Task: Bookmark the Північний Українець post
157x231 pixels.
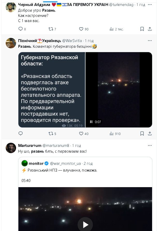Action: (x=142, y=134)
